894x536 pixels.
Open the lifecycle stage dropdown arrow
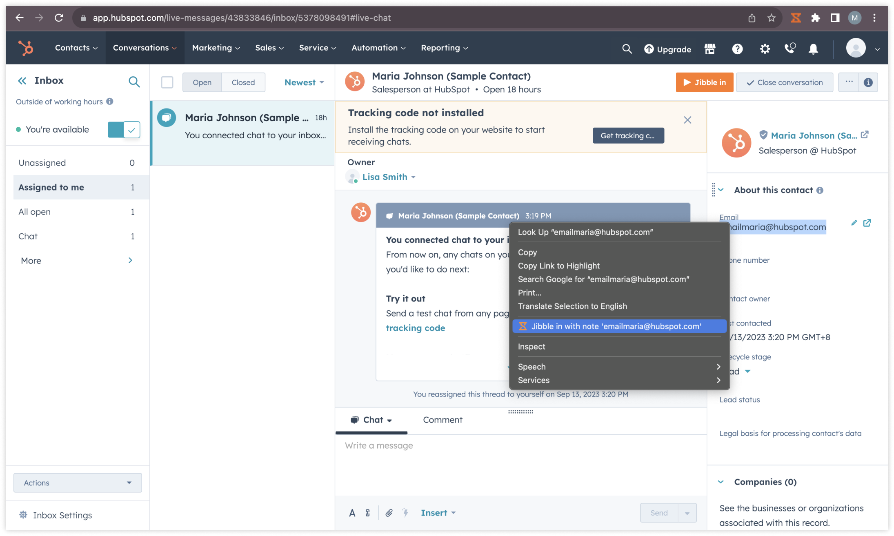747,371
